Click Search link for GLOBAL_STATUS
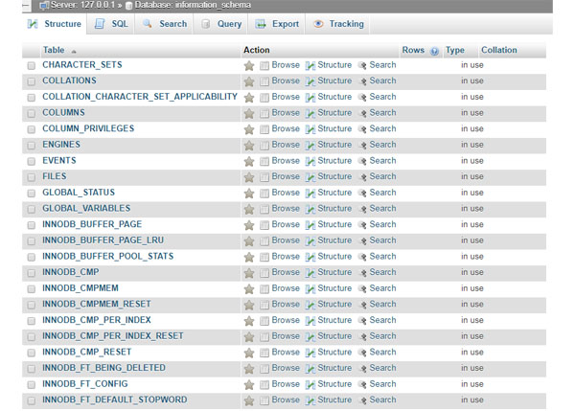Viewport: 575px width, 411px height. point(382,193)
